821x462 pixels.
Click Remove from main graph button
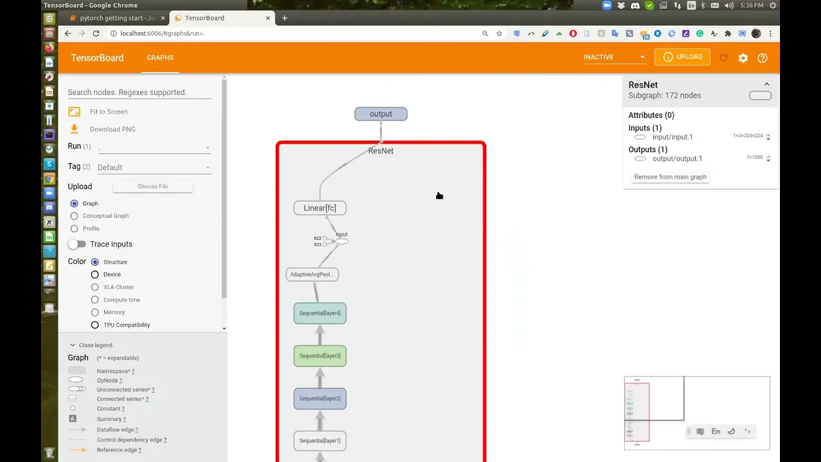pos(670,177)
